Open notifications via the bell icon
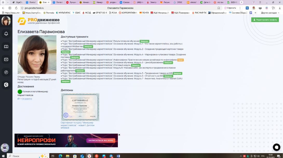283x158 pixels. (x=6, y=33)
